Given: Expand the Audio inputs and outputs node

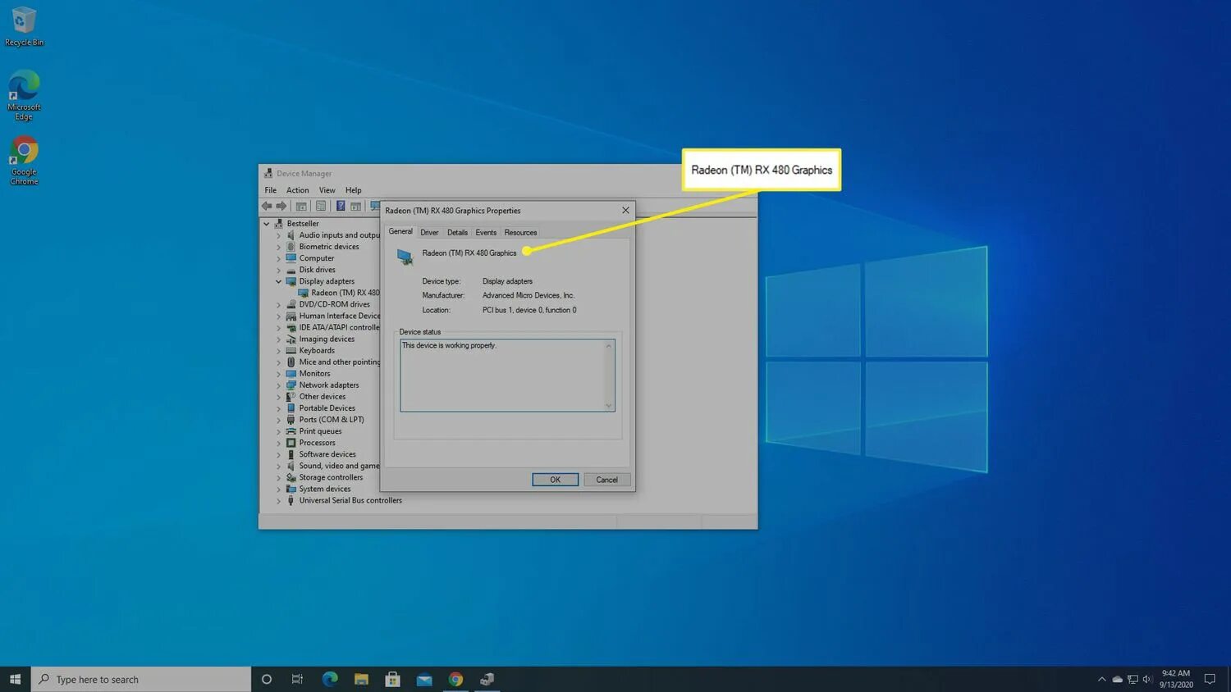Looking at the screenshot, I should point(278,235).
